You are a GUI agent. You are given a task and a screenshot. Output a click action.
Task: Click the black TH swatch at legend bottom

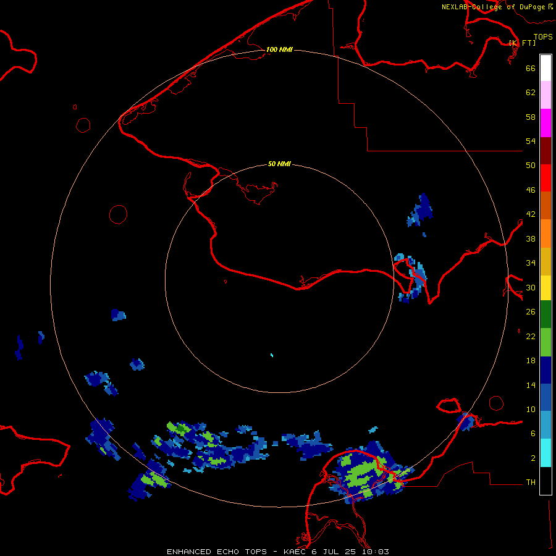coord(545,481)
